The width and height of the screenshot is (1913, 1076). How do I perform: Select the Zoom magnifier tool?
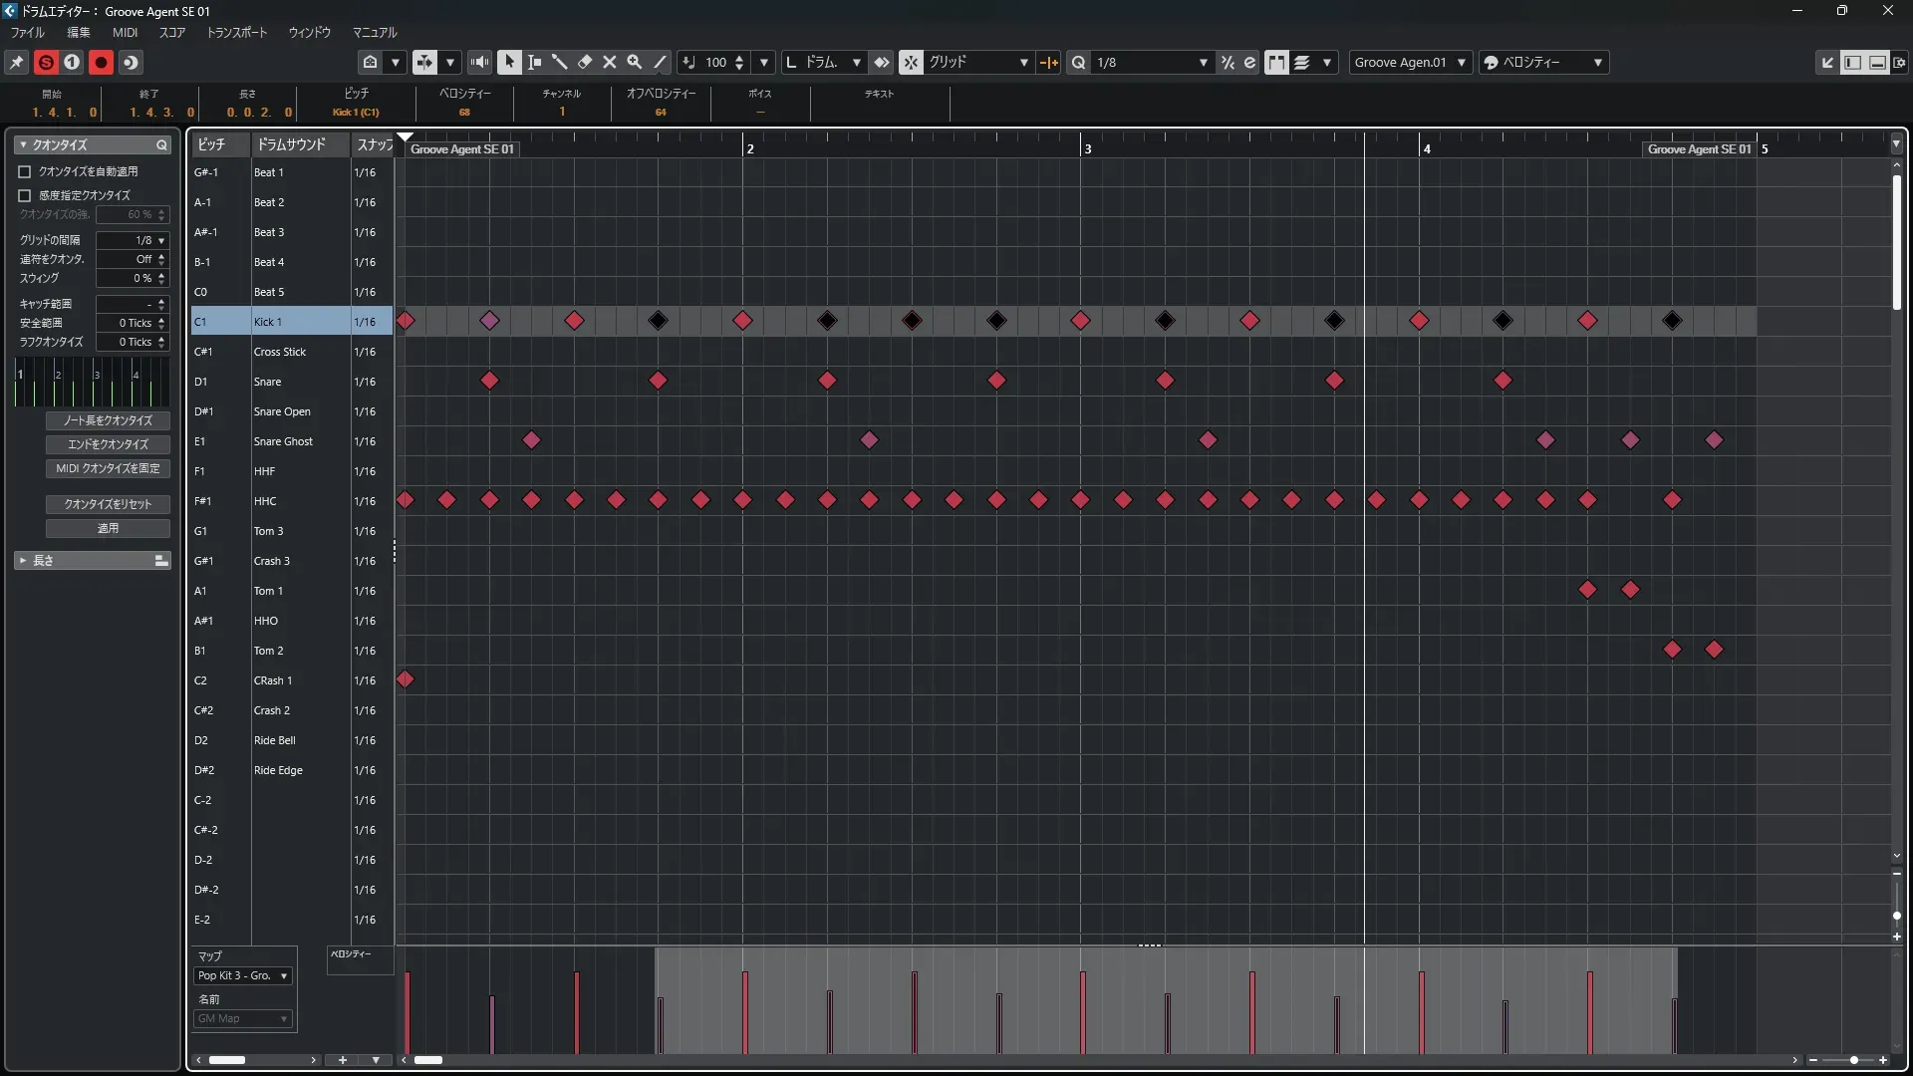tap(635, 62)
